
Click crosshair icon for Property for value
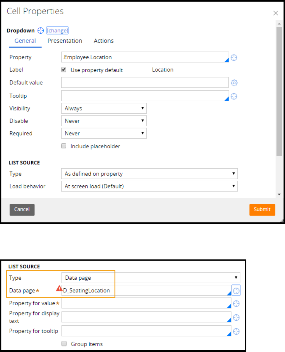tap(236, 303)
